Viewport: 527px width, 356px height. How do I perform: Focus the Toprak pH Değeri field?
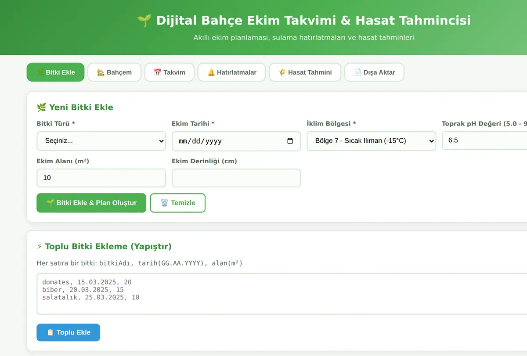[x=484, y=140]
